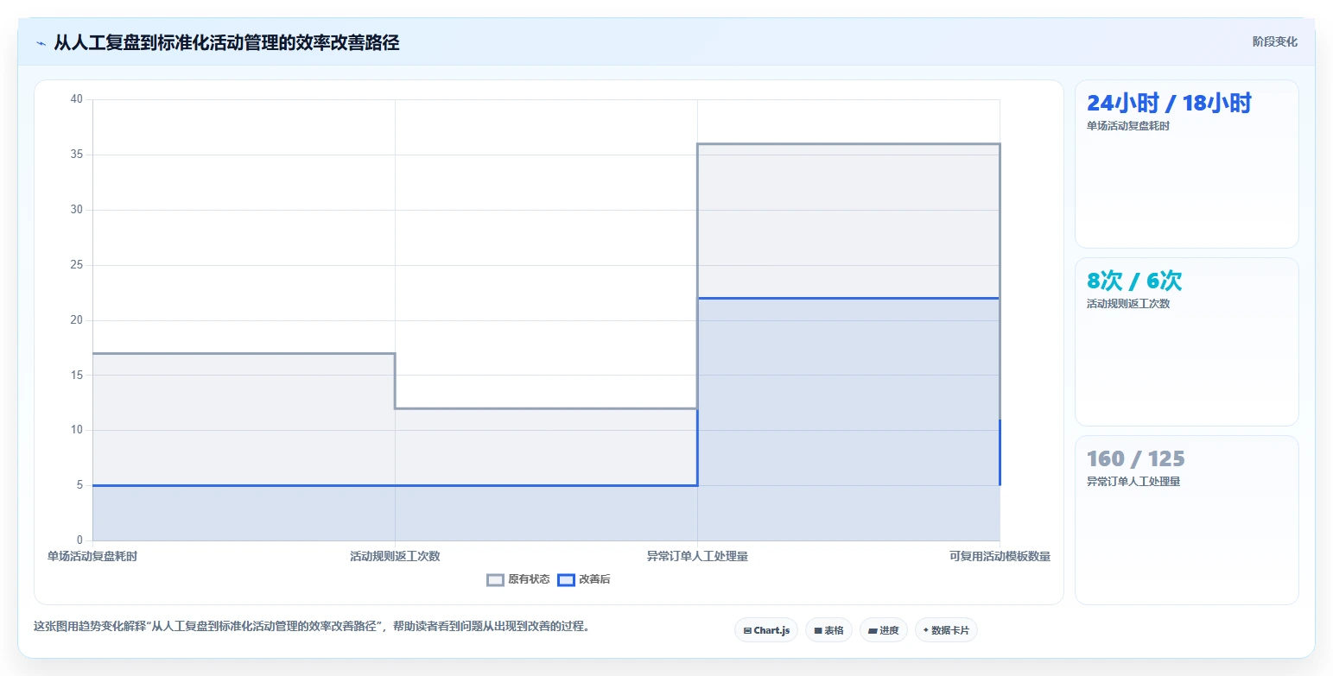Click the y-axis value 35

(76, 155)
